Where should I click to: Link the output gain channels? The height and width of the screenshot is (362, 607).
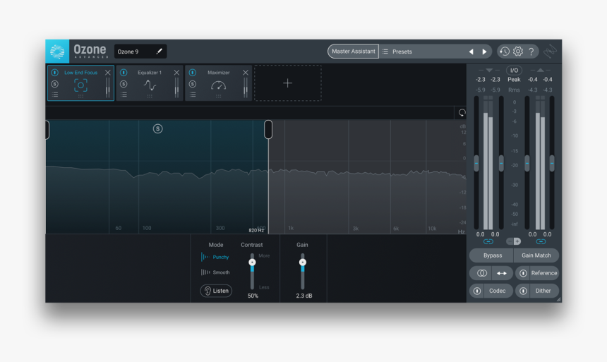tap(541, 241)
